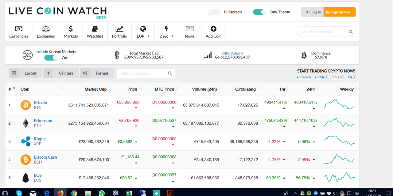The height and width of the screenshot is (196, 393).
Task: Open Skype from the taskbar
Action: click(19, 193)
